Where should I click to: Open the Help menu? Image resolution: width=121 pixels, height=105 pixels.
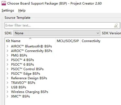point(22,10)
